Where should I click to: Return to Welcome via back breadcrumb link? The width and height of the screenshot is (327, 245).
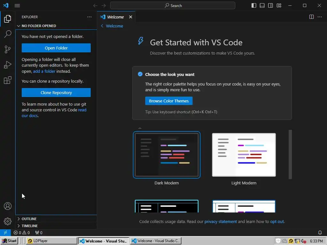[x=112, y=26]
